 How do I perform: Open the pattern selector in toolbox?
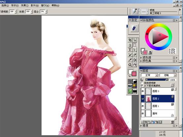tap(130, 86)
